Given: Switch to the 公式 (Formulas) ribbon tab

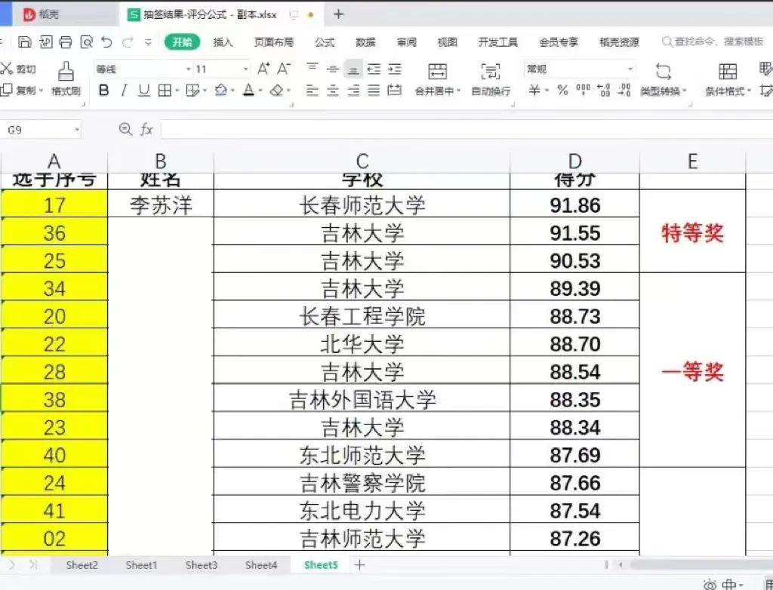Looking at the screenshot, I should pyautogui.click(x=324, y=43).
